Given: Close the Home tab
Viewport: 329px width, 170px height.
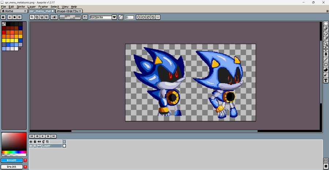Looking at the screenshot, I should [x=25, y=11].
